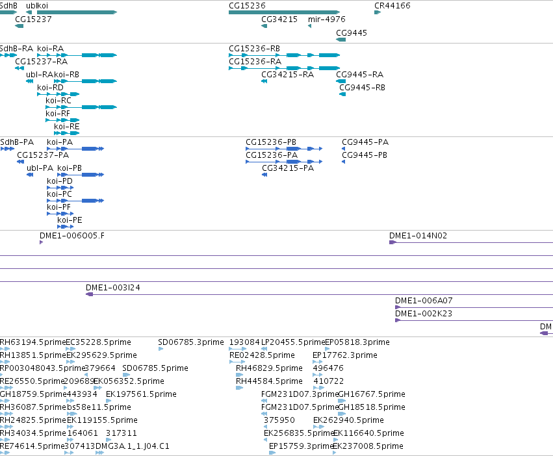Image resolution: width=553 pixels, height=456 pixels.
Task: Click the CG15236-PB protein label
Action: (271, 142)
